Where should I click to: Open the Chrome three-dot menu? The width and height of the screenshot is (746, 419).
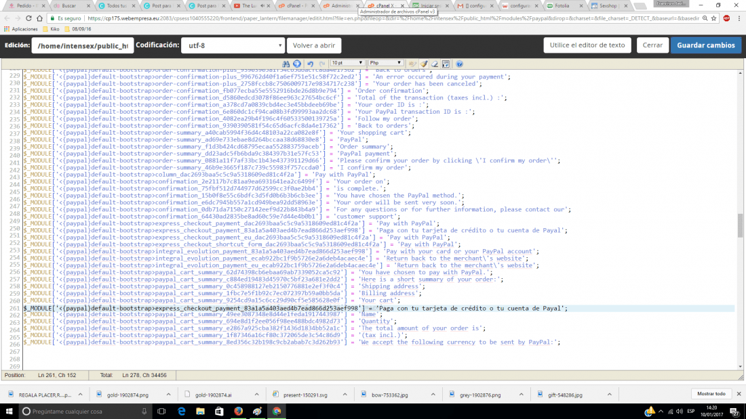pyautogui.click(x=739, y=18)
